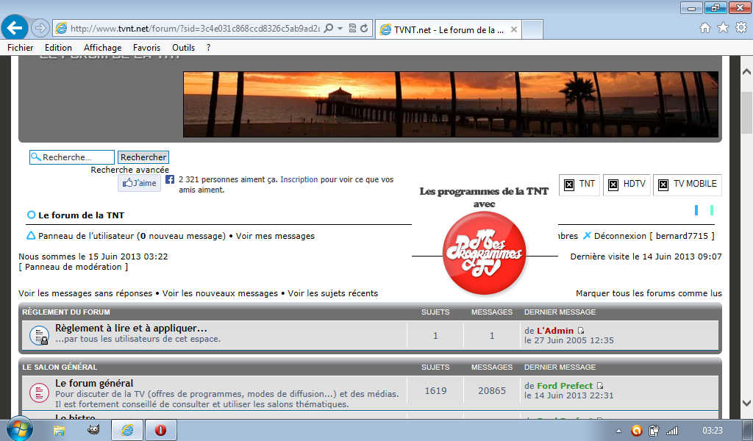This screenshot has width=753, height=441.
Task: Open Voir les sujets récents
Action: (333, 293)
